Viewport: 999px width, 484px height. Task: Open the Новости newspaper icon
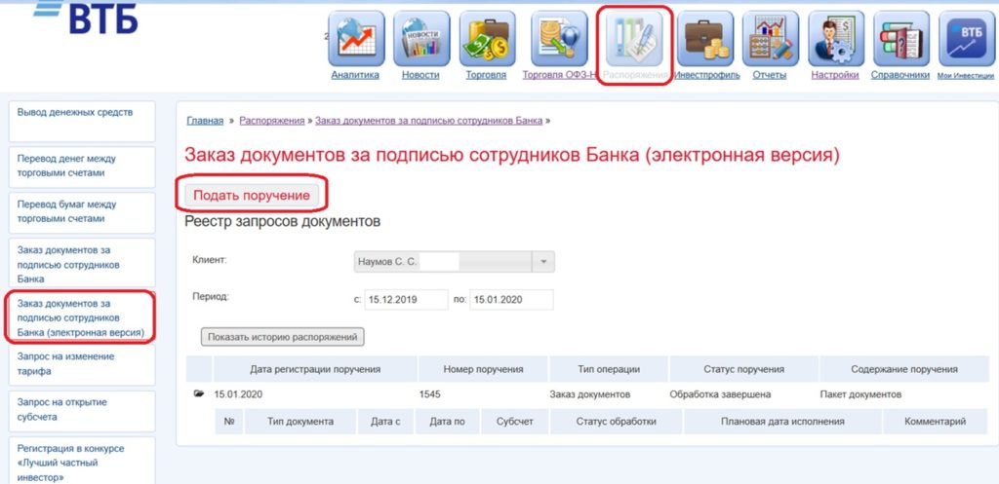point(421,38)
